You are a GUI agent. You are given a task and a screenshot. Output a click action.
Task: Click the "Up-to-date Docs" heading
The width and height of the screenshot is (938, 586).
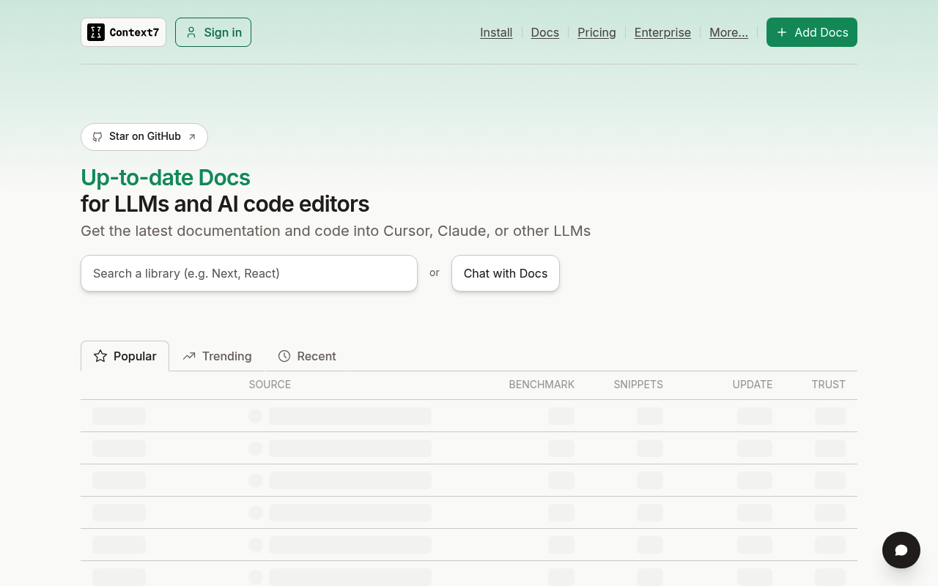[x=166, y=177]
